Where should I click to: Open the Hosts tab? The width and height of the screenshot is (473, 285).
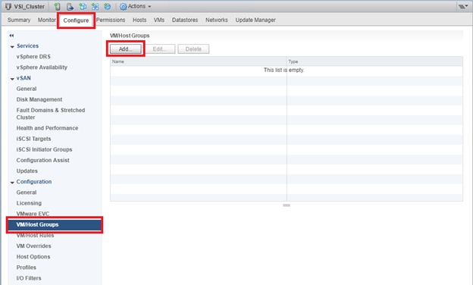point(139,20)
